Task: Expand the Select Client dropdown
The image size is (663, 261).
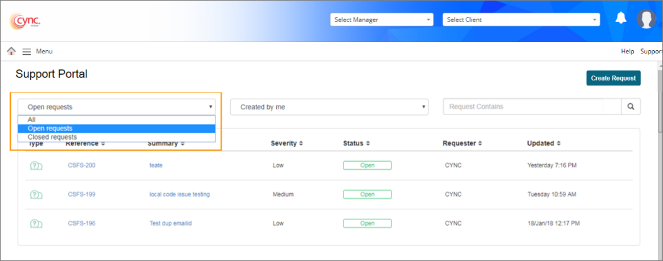Action: (521, 19)
